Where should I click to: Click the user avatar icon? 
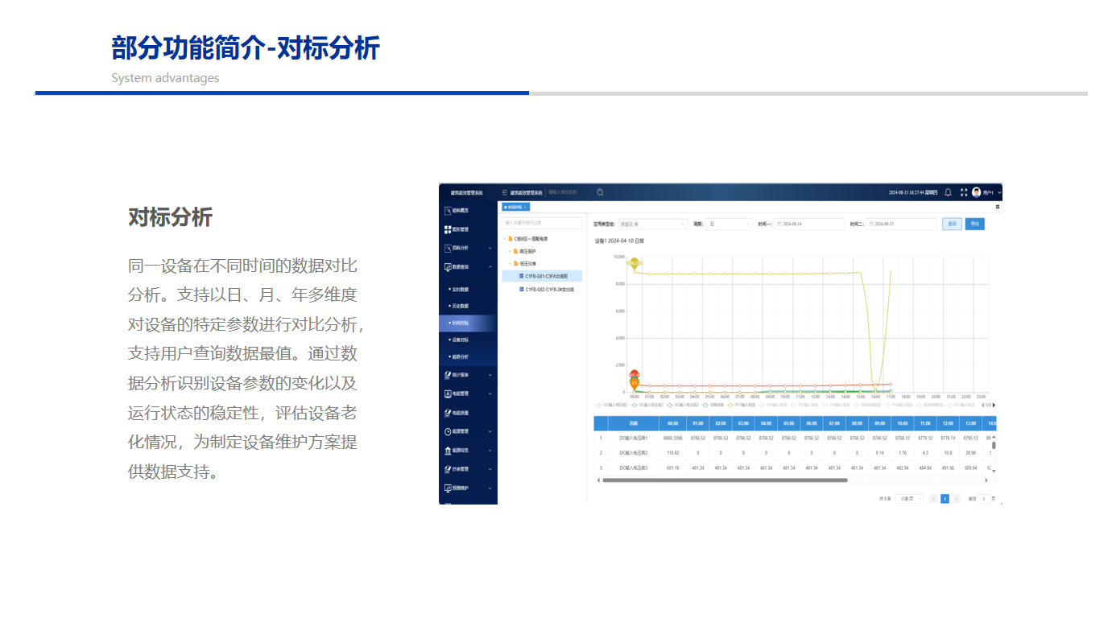(977, 192)
